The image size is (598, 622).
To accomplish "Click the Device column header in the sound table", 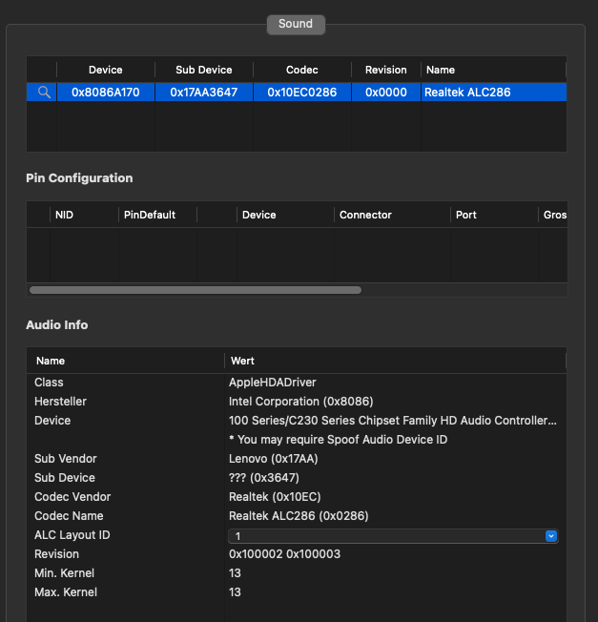I will tap(105, 70).
